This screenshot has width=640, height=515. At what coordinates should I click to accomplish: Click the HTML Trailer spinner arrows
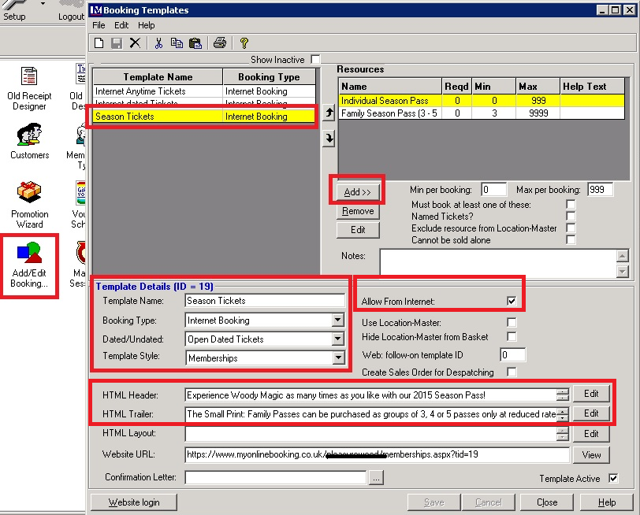(x=563, y=414)
